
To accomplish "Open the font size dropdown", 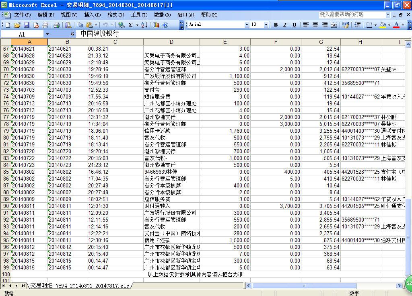I will pos(266,25).
